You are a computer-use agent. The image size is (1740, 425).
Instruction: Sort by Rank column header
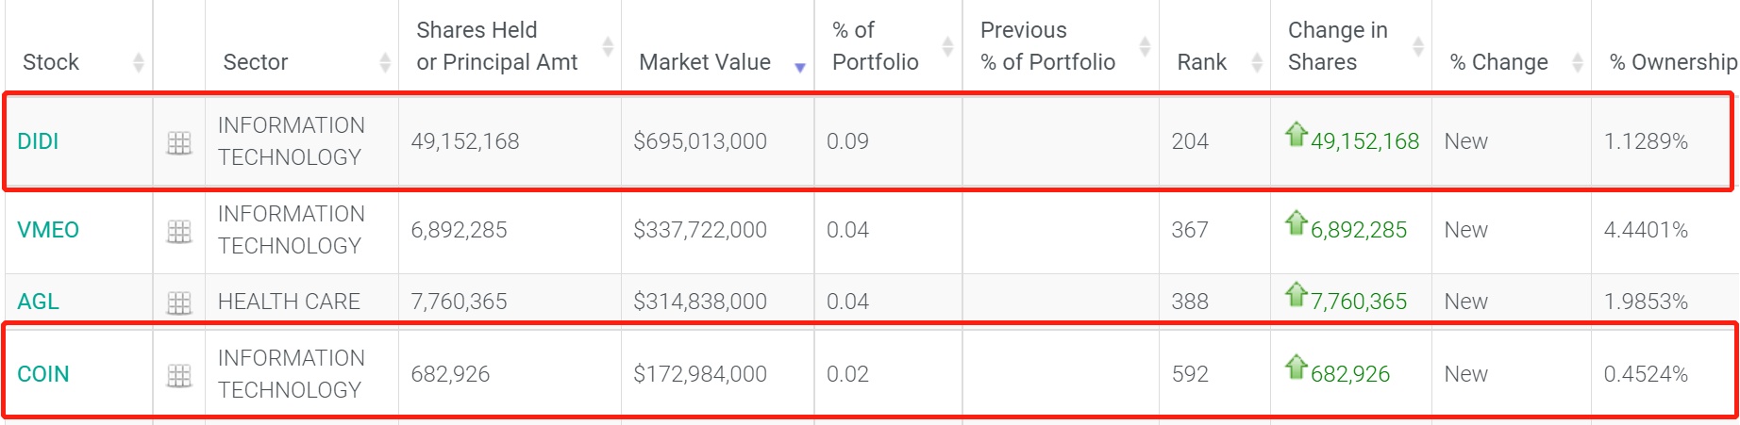coord(1202,62)
